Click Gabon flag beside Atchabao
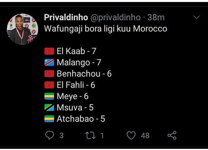The width and height of the screenshot is (208, 150). pos(49,119)
